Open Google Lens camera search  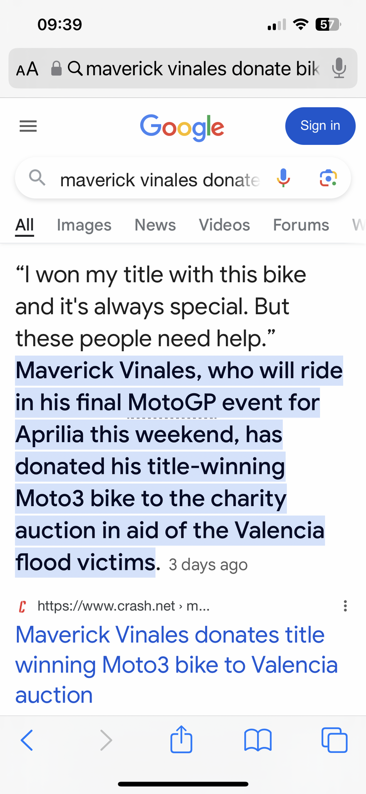tap(328, 178)
